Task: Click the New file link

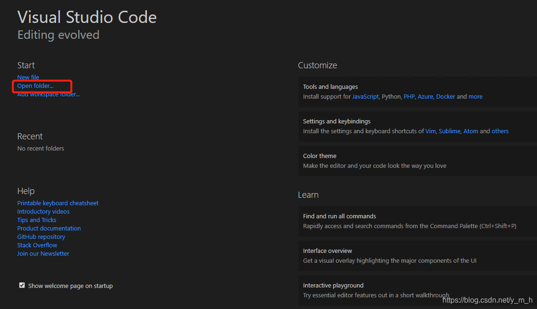Action: click(x=28, y=77)
